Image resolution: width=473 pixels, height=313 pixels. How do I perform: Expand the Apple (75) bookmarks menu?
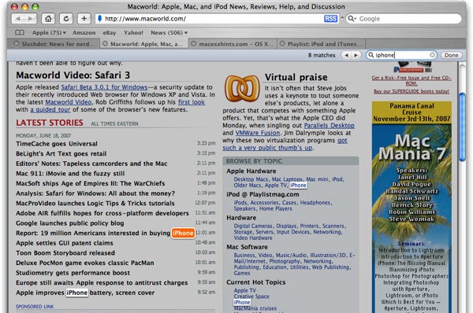49,32
